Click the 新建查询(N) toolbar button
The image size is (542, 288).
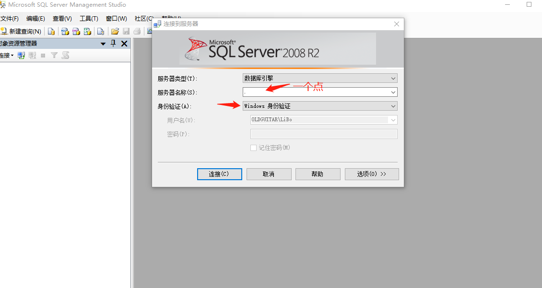point(21,32)
